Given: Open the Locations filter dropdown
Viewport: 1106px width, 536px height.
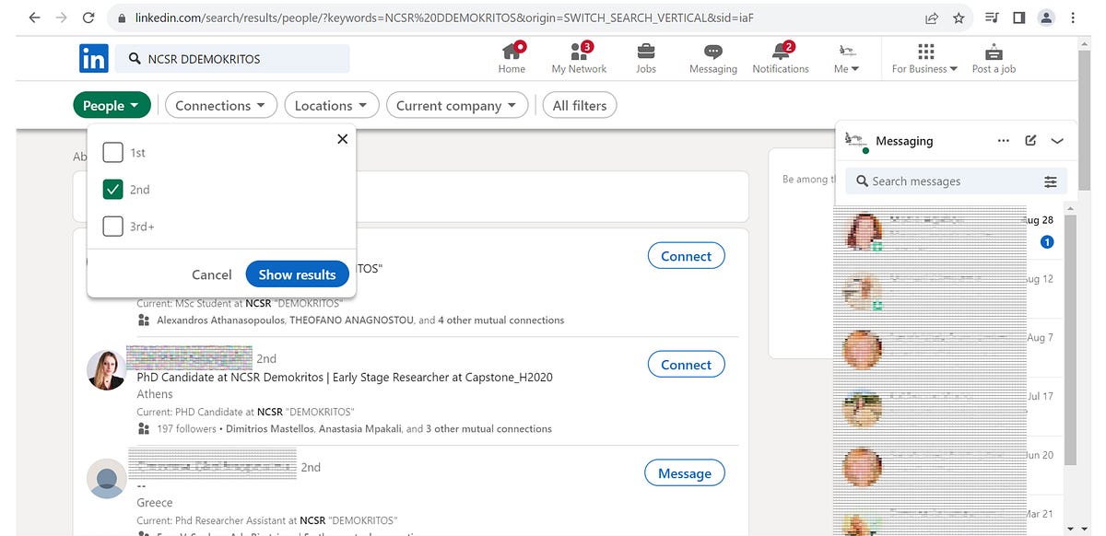Looking at the screenshot, I should click(x=331, y=105).
